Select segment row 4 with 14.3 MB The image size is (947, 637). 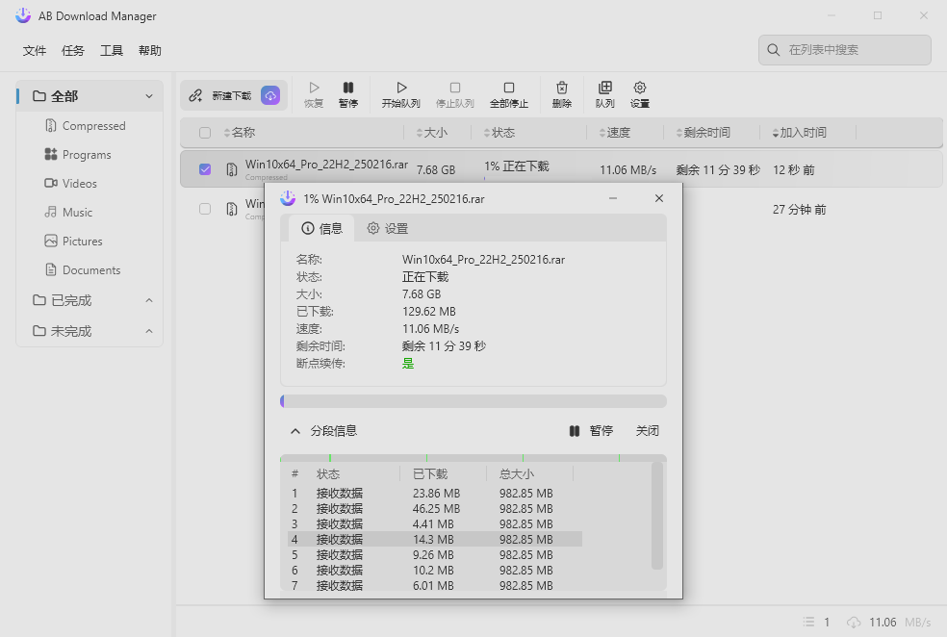(x=435, y=539)
